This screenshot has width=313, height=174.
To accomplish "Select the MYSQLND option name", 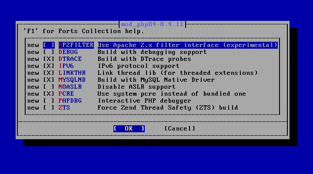I will click(x=72, y=80).
